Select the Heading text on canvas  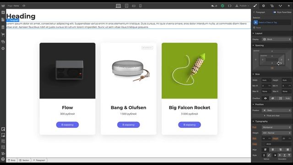coord(21,16)
